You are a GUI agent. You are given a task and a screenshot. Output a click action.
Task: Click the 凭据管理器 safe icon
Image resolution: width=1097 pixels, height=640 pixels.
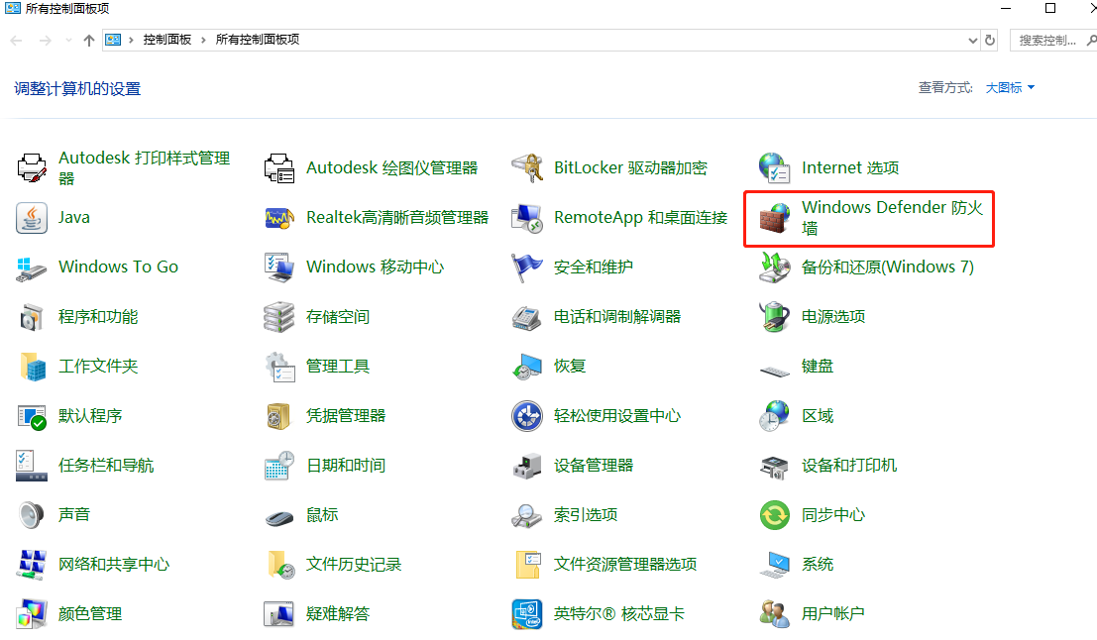pyautogui.click(x=279, y=416)
